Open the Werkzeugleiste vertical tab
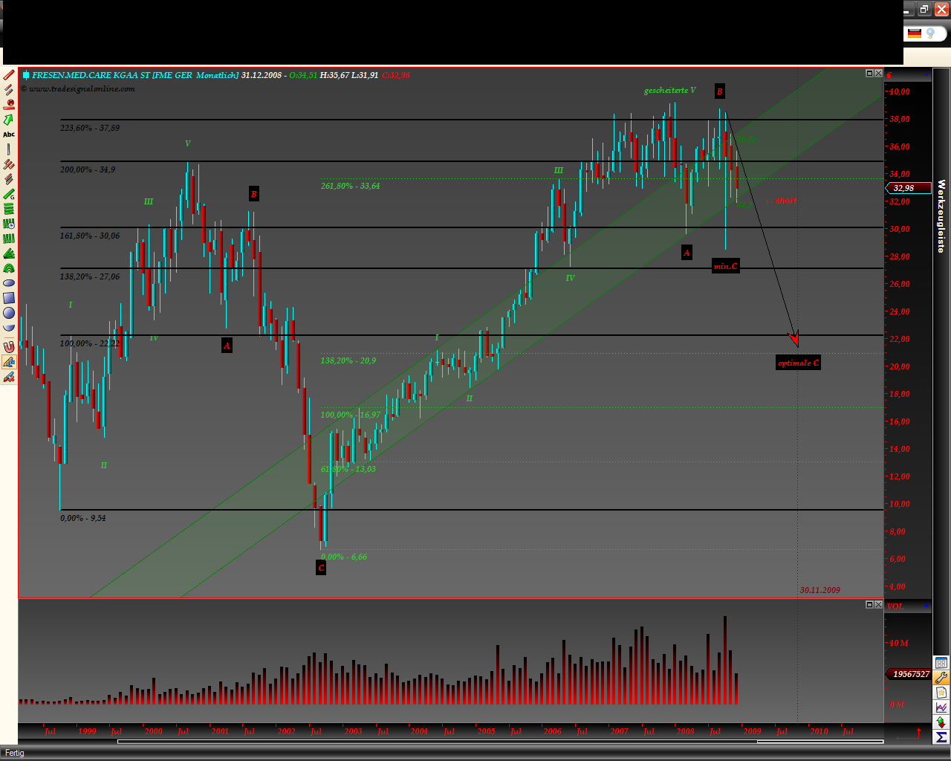The height and width of the screenshot is (761, 951). 941,216
